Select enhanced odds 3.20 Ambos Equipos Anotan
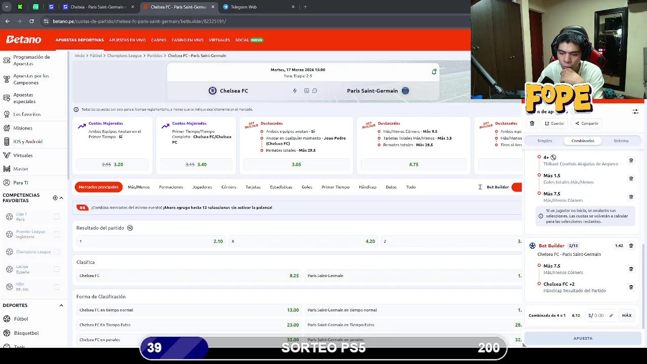Screen dimensions: 647x364 coord(112,164)
